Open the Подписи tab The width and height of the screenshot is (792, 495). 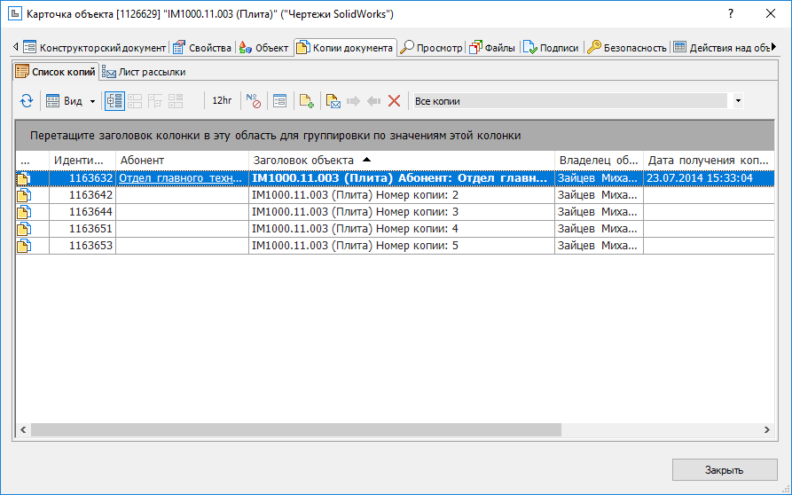(551, 48)
